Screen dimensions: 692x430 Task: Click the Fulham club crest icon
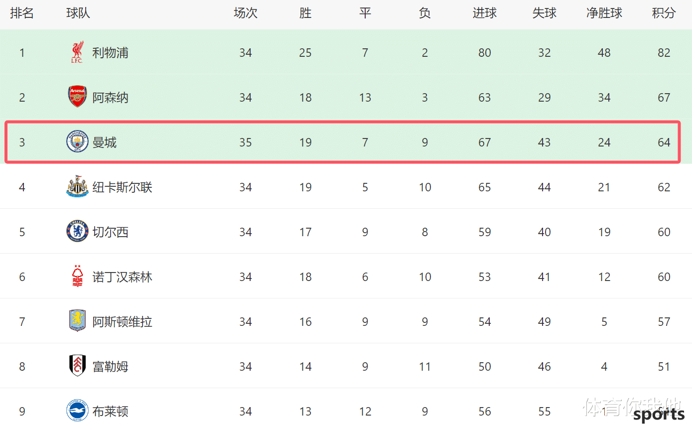pos(77,366)
